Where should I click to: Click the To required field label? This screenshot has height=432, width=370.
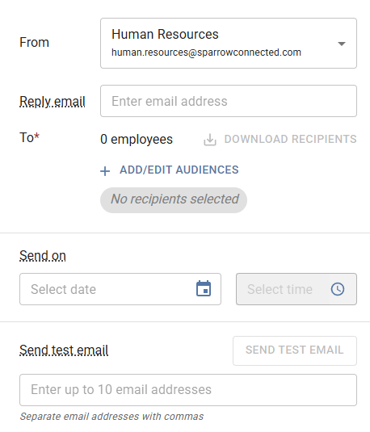point(30,137)
